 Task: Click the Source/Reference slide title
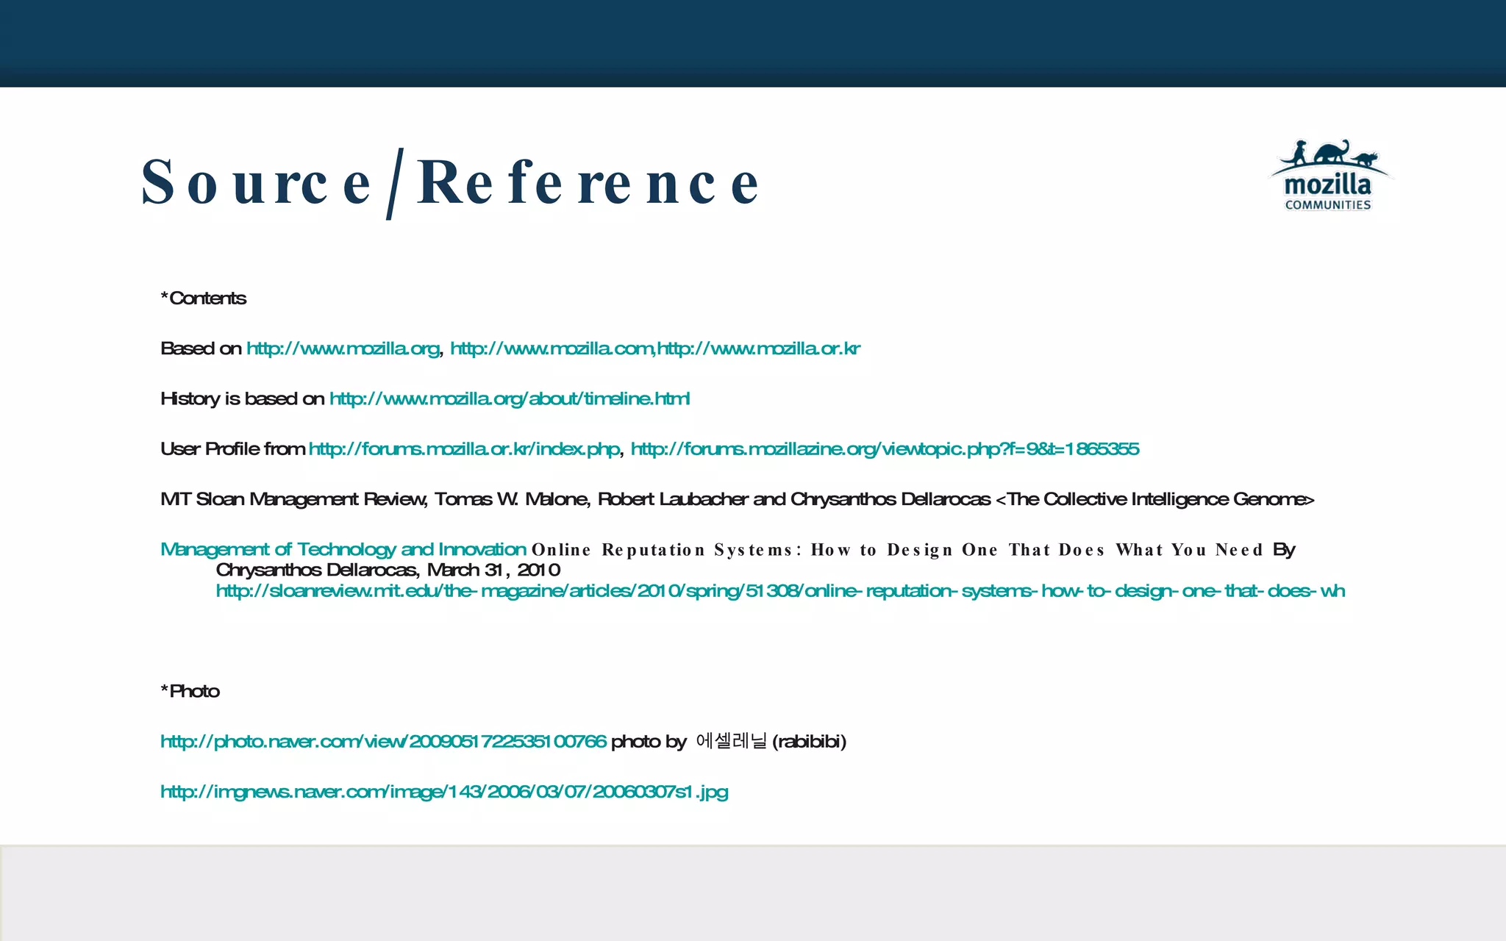click(449, 183)
